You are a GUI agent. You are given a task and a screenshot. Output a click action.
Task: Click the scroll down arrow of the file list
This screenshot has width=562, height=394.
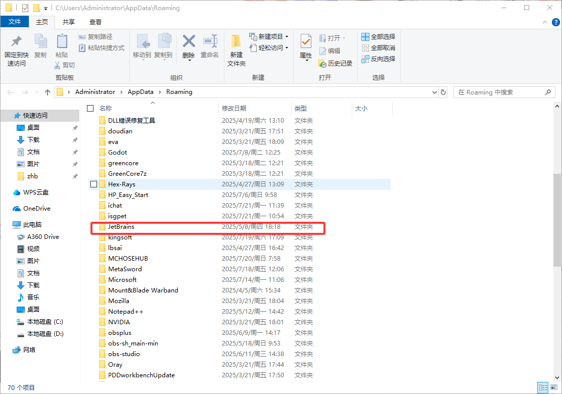coord(557,377)
